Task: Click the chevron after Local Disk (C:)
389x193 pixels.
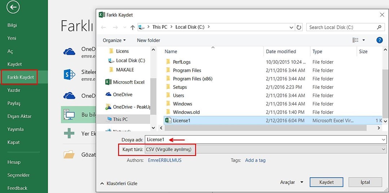Action: (209, 27)
